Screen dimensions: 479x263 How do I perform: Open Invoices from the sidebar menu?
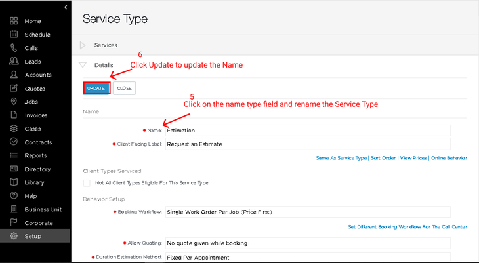(x=36, y=115)
